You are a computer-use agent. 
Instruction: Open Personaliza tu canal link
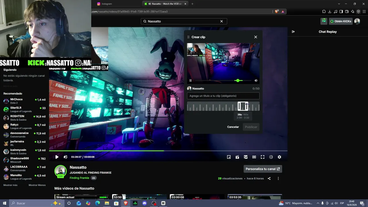pos(263,169)
